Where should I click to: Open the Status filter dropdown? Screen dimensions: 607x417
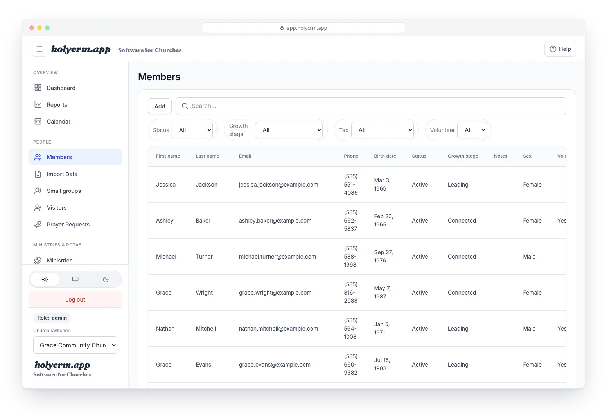click(x=192, y=130)
